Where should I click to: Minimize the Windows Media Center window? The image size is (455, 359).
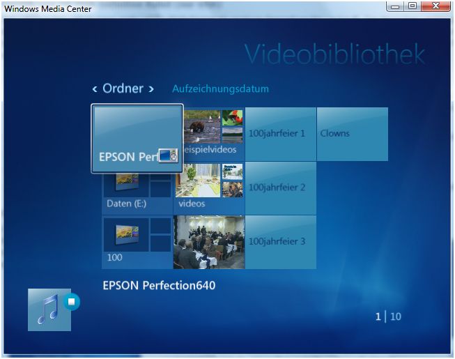pyautogui.click(x=395, y=6)
